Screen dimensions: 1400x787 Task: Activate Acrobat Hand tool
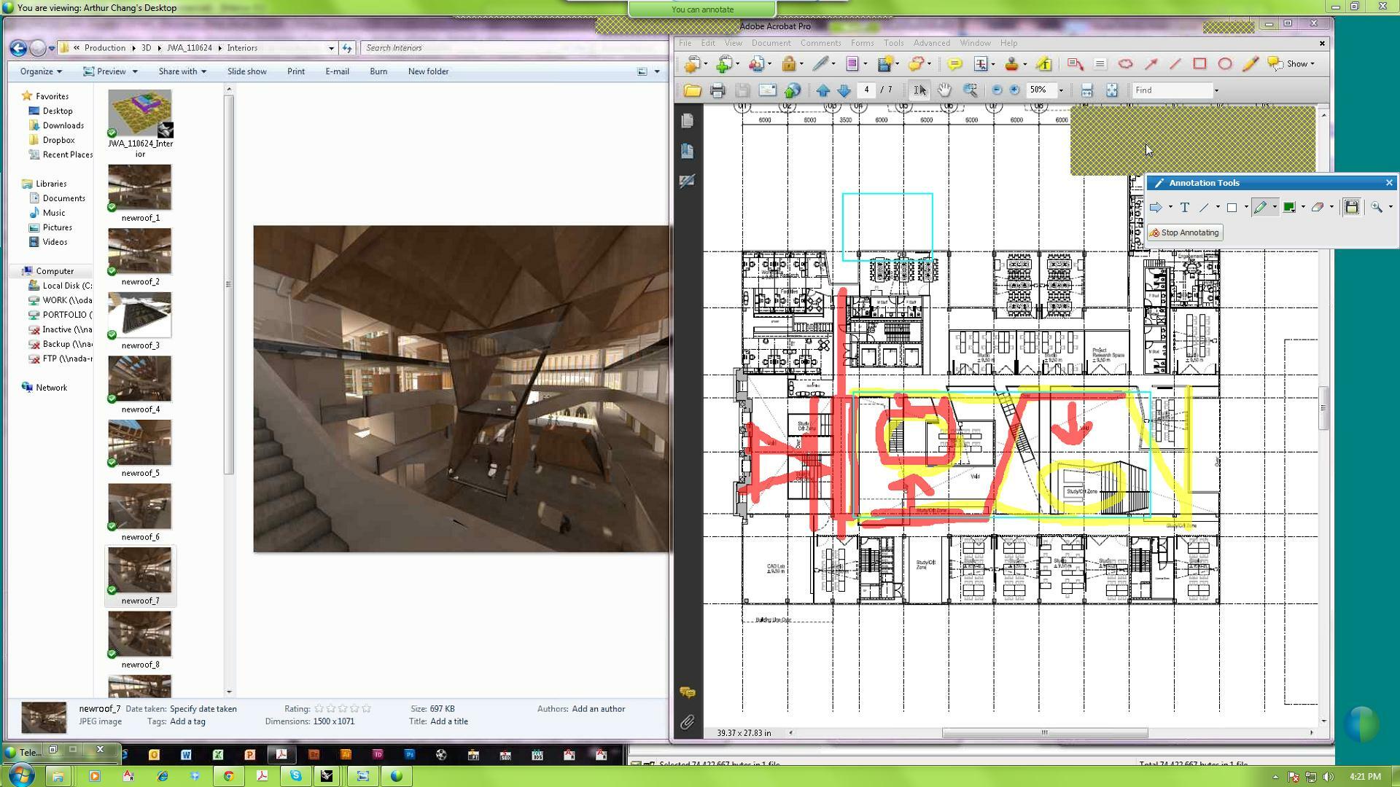pyautogui.click(x=945, y=90)
